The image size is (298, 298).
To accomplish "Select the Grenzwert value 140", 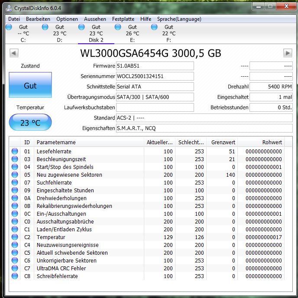I will point(230,175).
